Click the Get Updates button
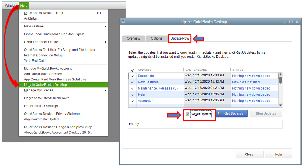304x167 pixels. (x=232, y=114)
